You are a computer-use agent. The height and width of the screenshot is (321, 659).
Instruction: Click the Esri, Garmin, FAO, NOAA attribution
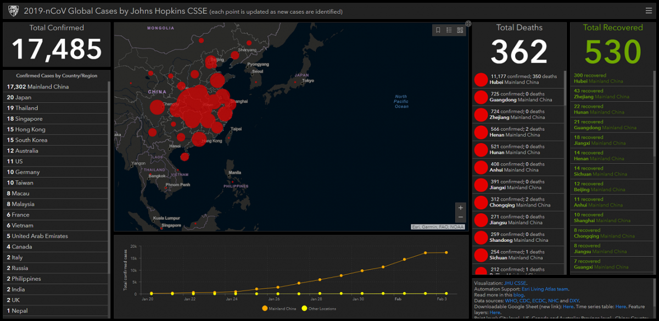(x=438, y=227)
